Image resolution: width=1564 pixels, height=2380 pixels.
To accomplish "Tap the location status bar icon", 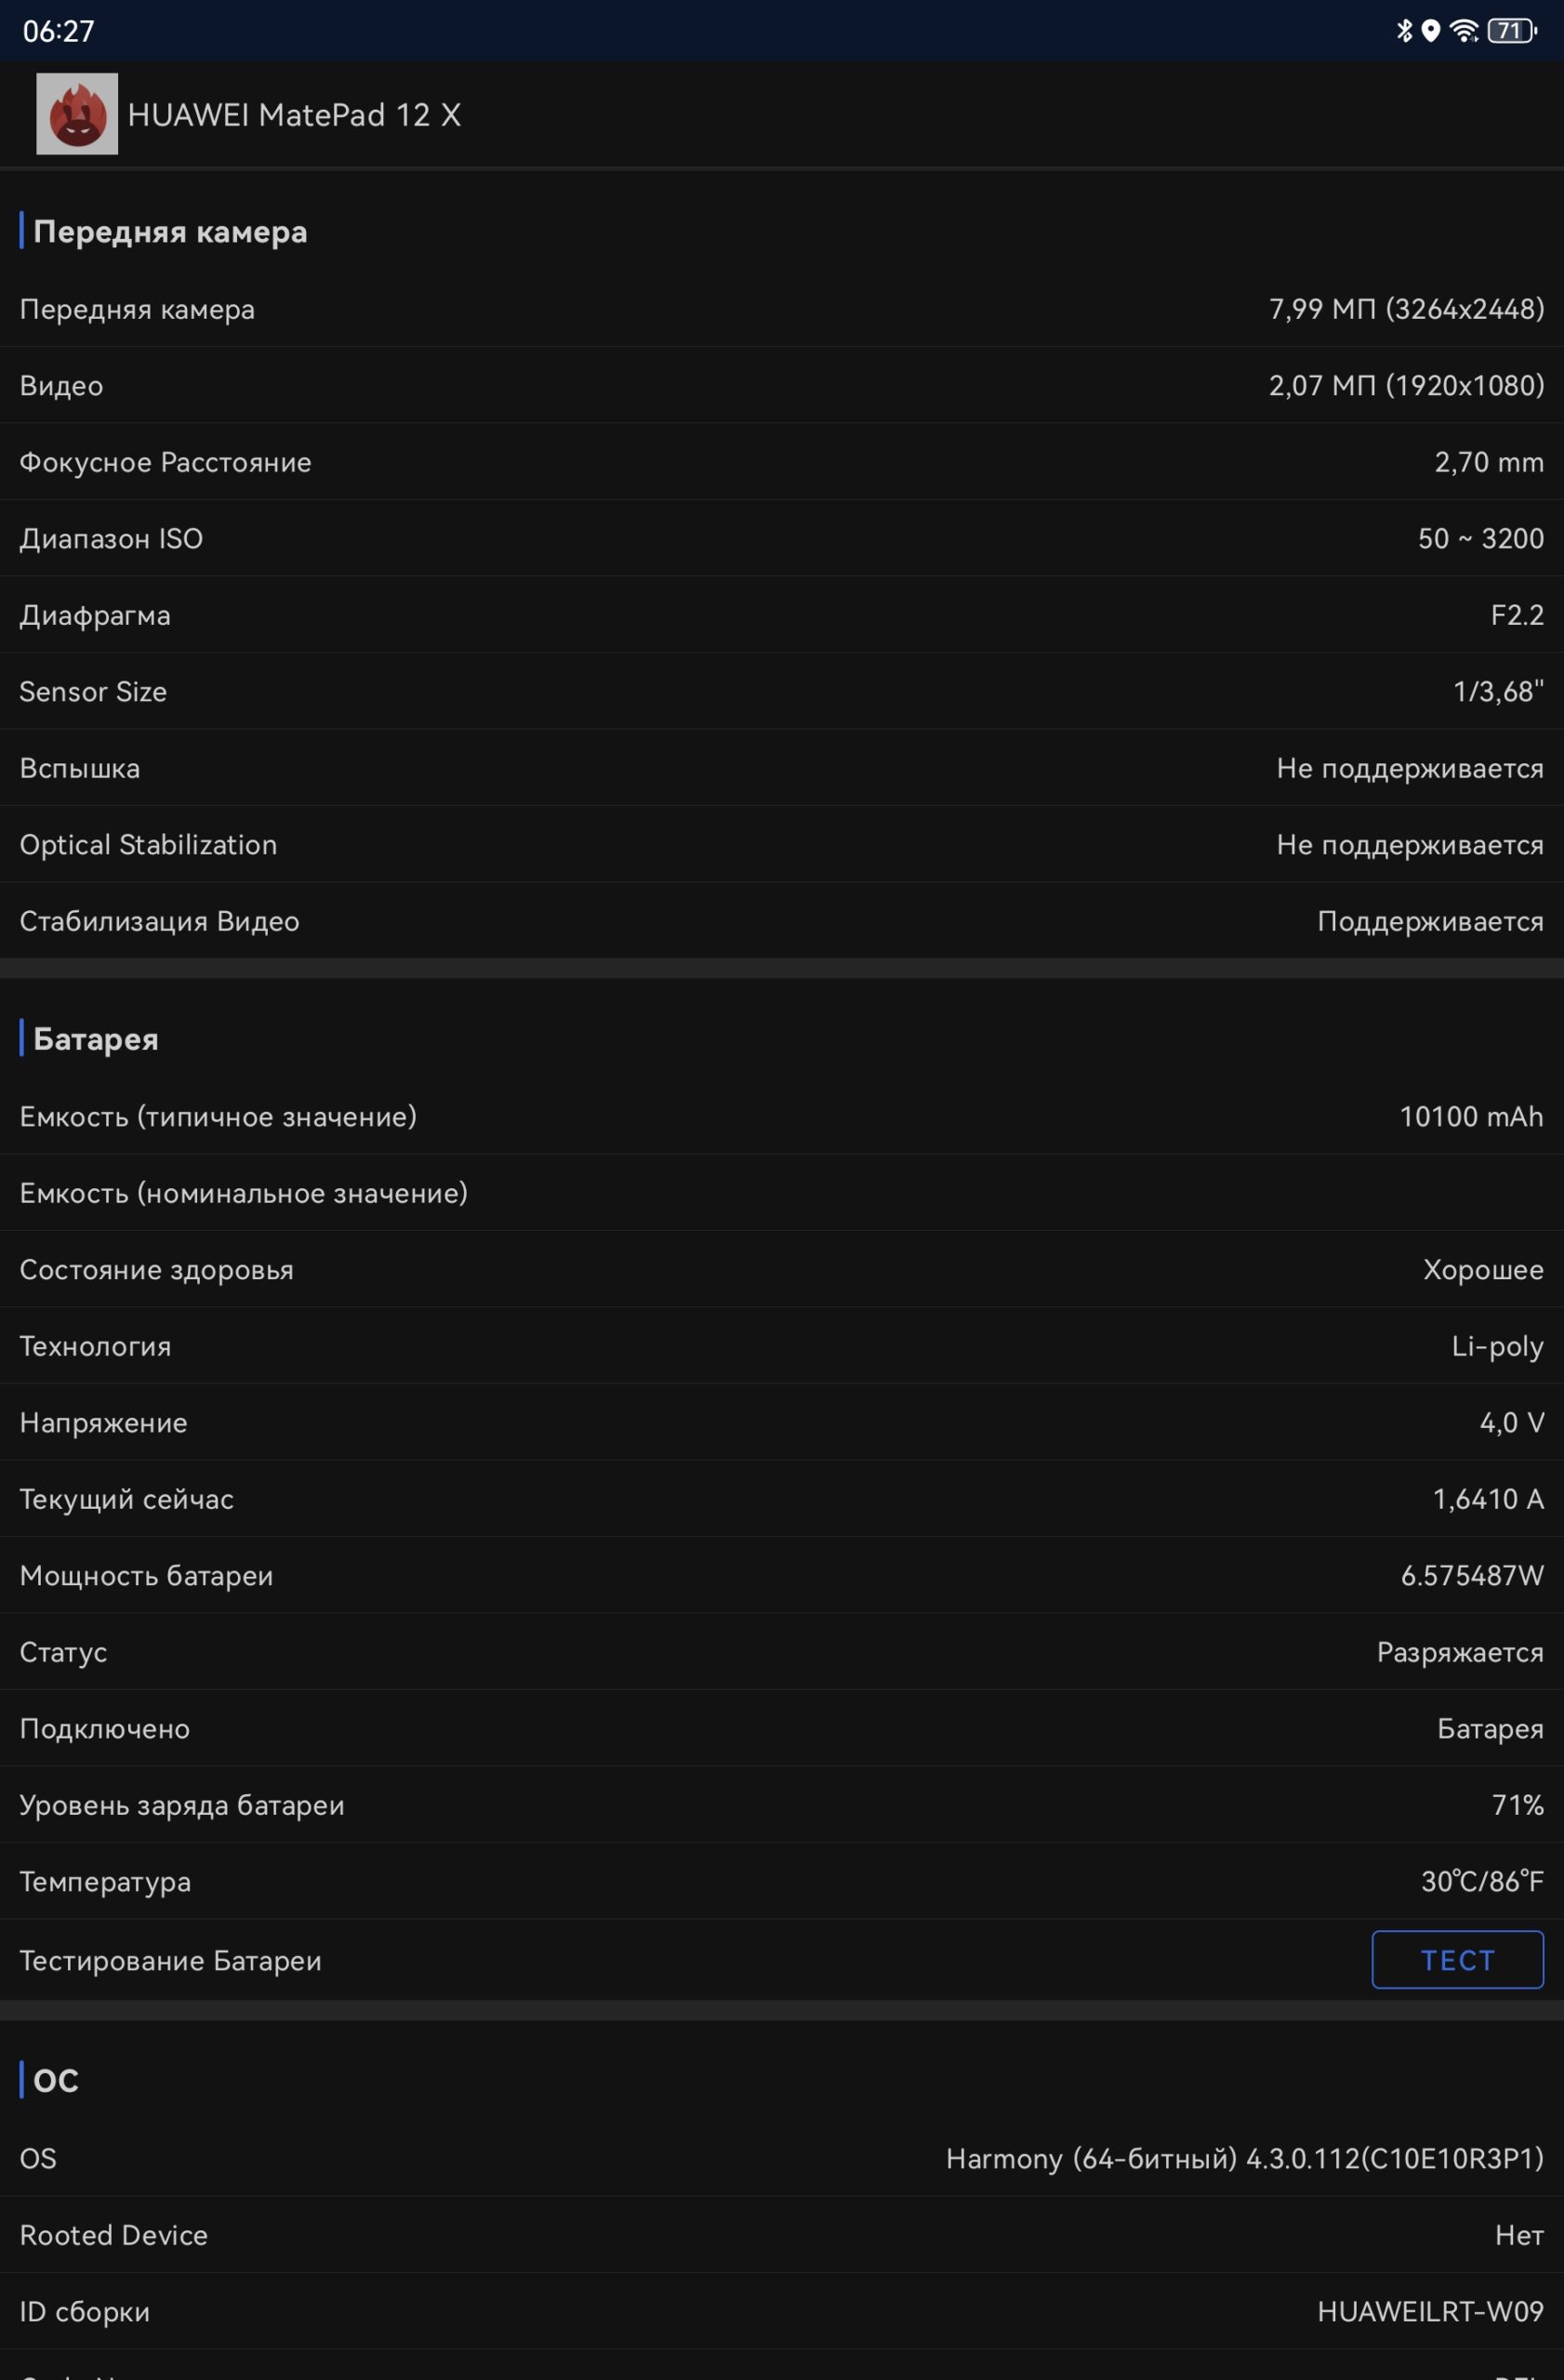I will coord(1431,31).
